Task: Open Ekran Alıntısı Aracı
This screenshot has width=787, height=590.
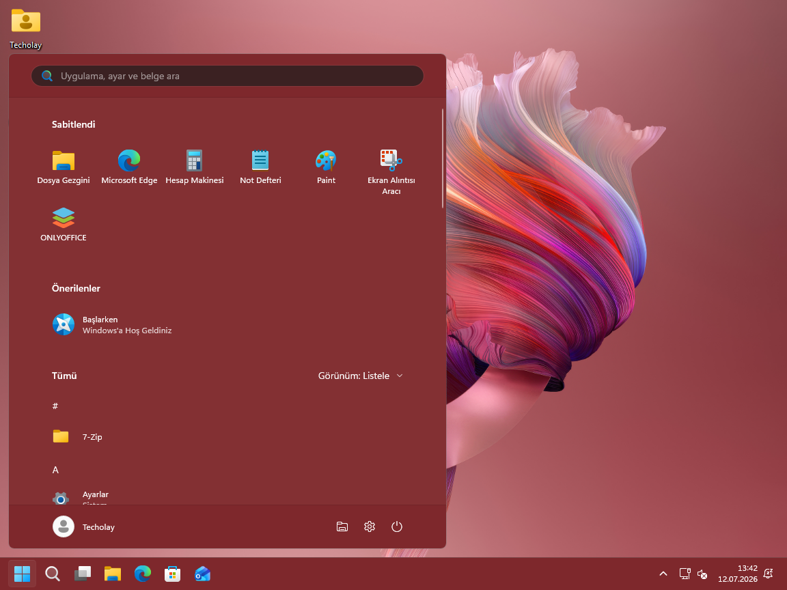Action: [391, 173]
